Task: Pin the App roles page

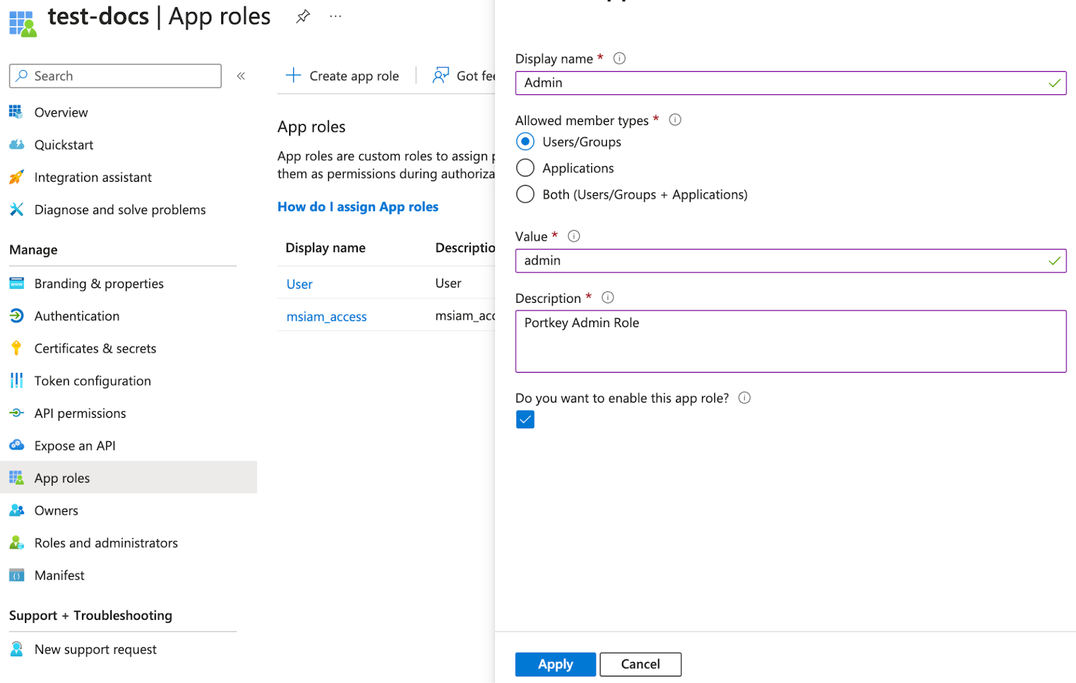Action: point(303,16)
